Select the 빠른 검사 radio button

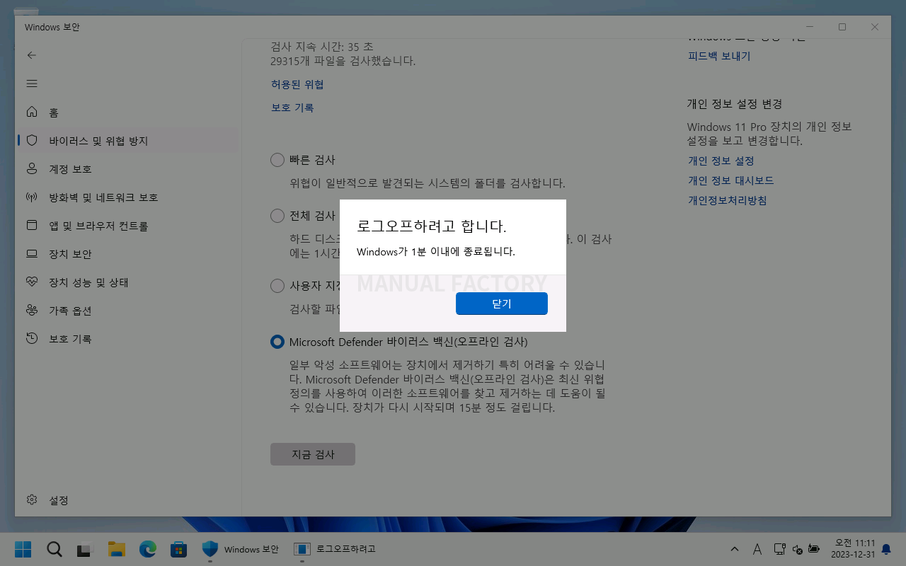click(x=277, y=160)
